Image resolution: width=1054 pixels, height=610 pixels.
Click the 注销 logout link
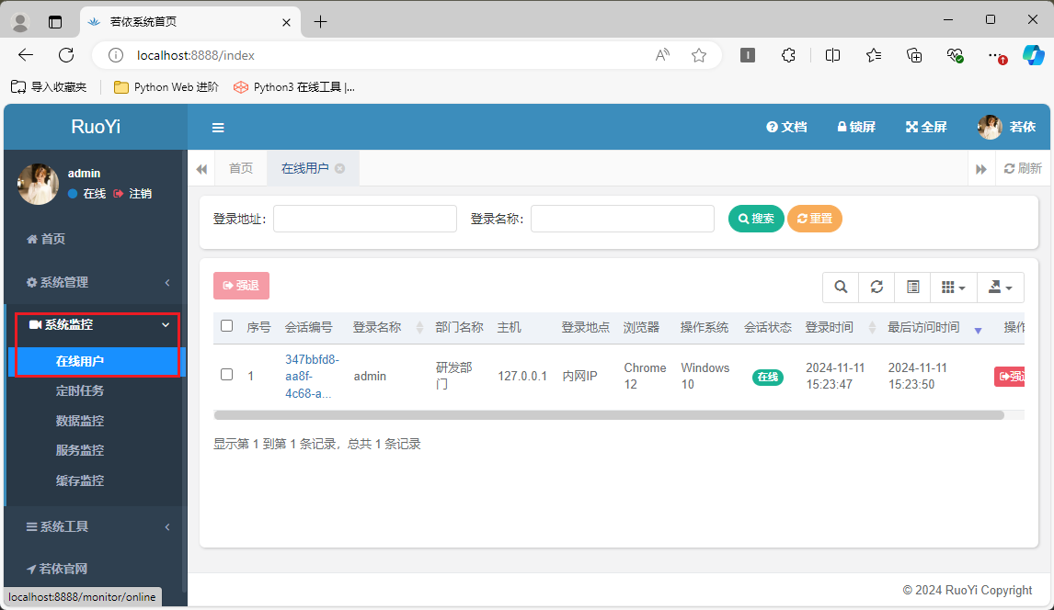(132, 193)
